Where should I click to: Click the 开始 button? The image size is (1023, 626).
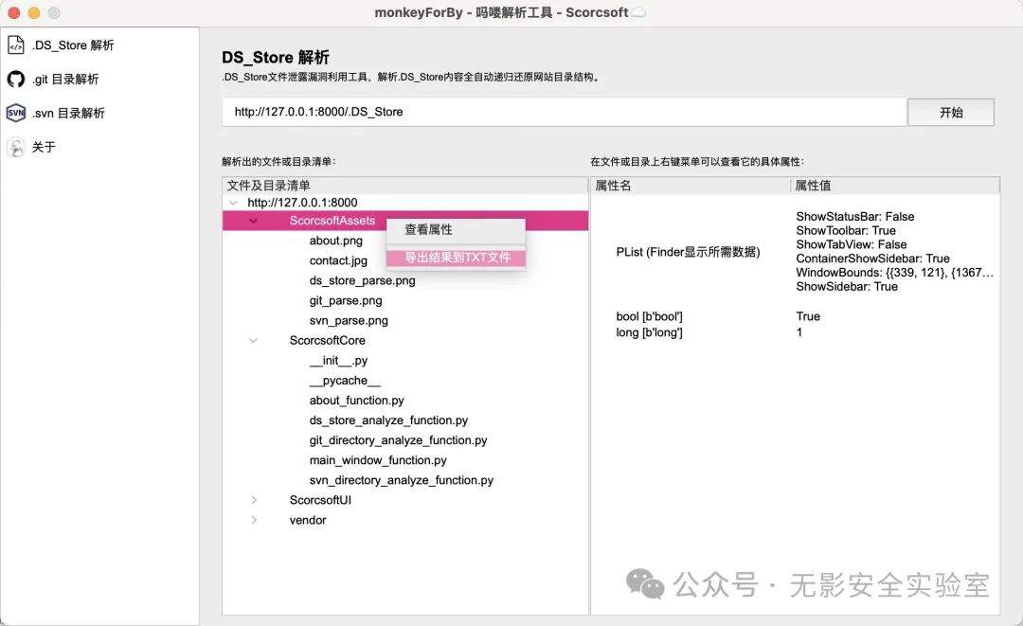tap(951, 112)
